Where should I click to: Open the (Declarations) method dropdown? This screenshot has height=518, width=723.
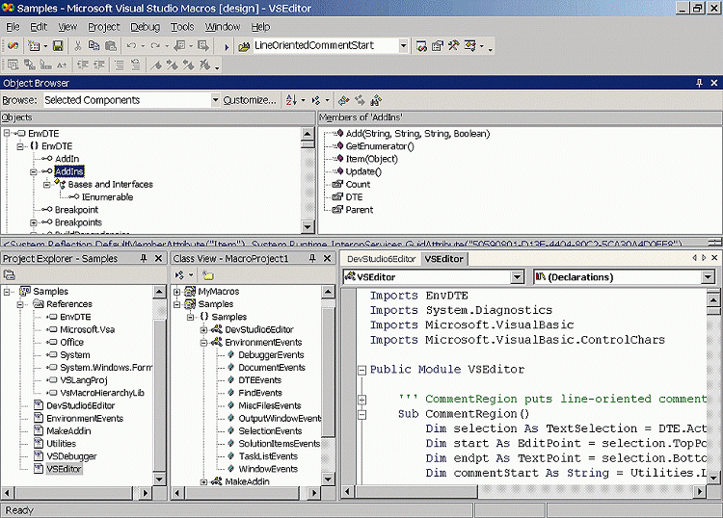[708, 277]
